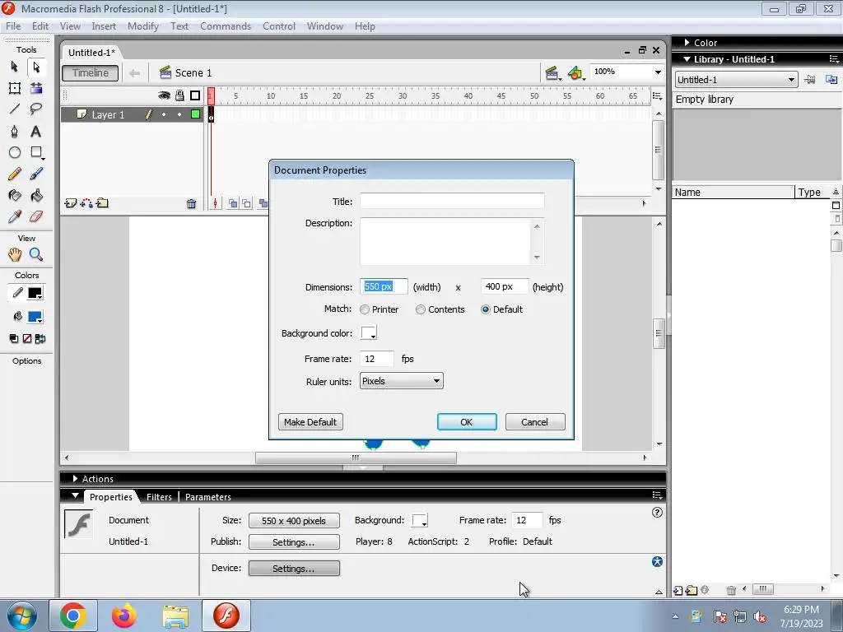The height and width of the screenshot is (632, 843).
Task: Click the Insert Layer icon
Action: coord(71,203)
